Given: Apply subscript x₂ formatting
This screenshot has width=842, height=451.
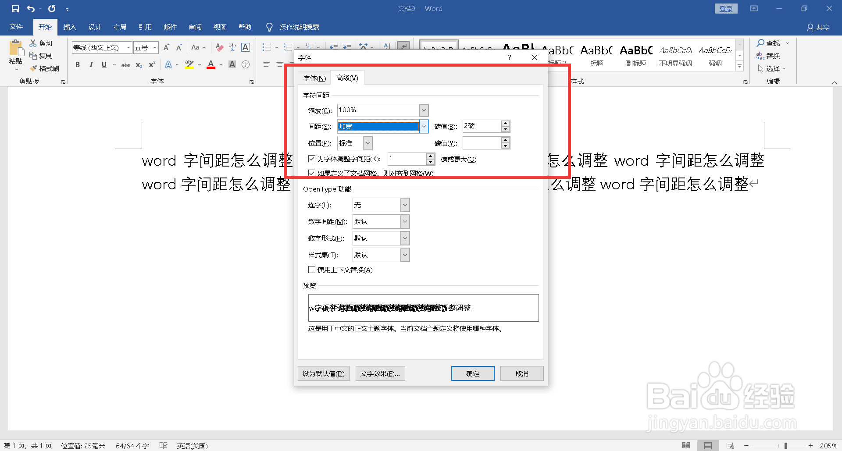Looking at the screenshot, I should pyautogui.click(x=139, y=65).
